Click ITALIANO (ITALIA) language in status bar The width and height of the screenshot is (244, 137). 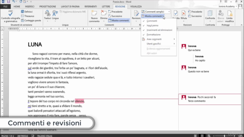(45, 136)
